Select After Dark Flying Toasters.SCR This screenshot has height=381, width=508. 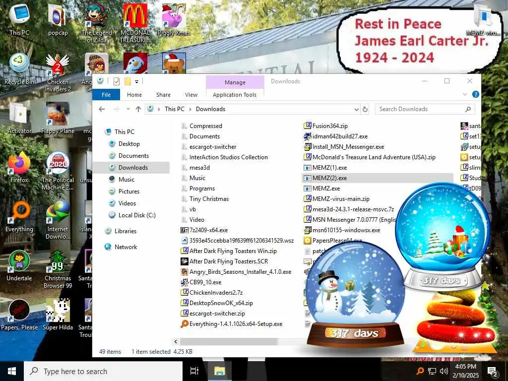(x=228, y=261)
